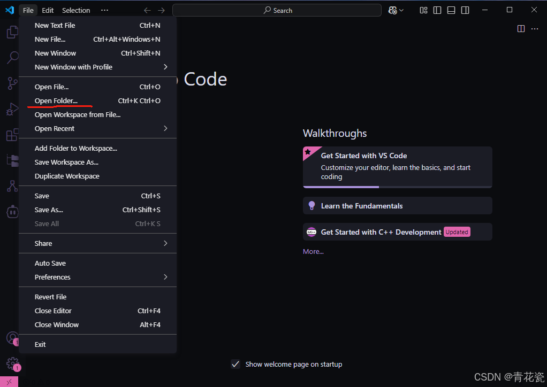Open the Run and Debug view
The image size is (547, 387).
(x=12, y=109)
